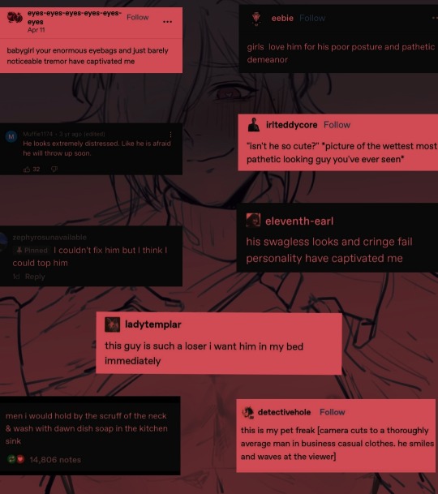Open the eyes-eyes-eyes post options ellipsis
The width and height of the screenshot is (438, 494).
167,22
